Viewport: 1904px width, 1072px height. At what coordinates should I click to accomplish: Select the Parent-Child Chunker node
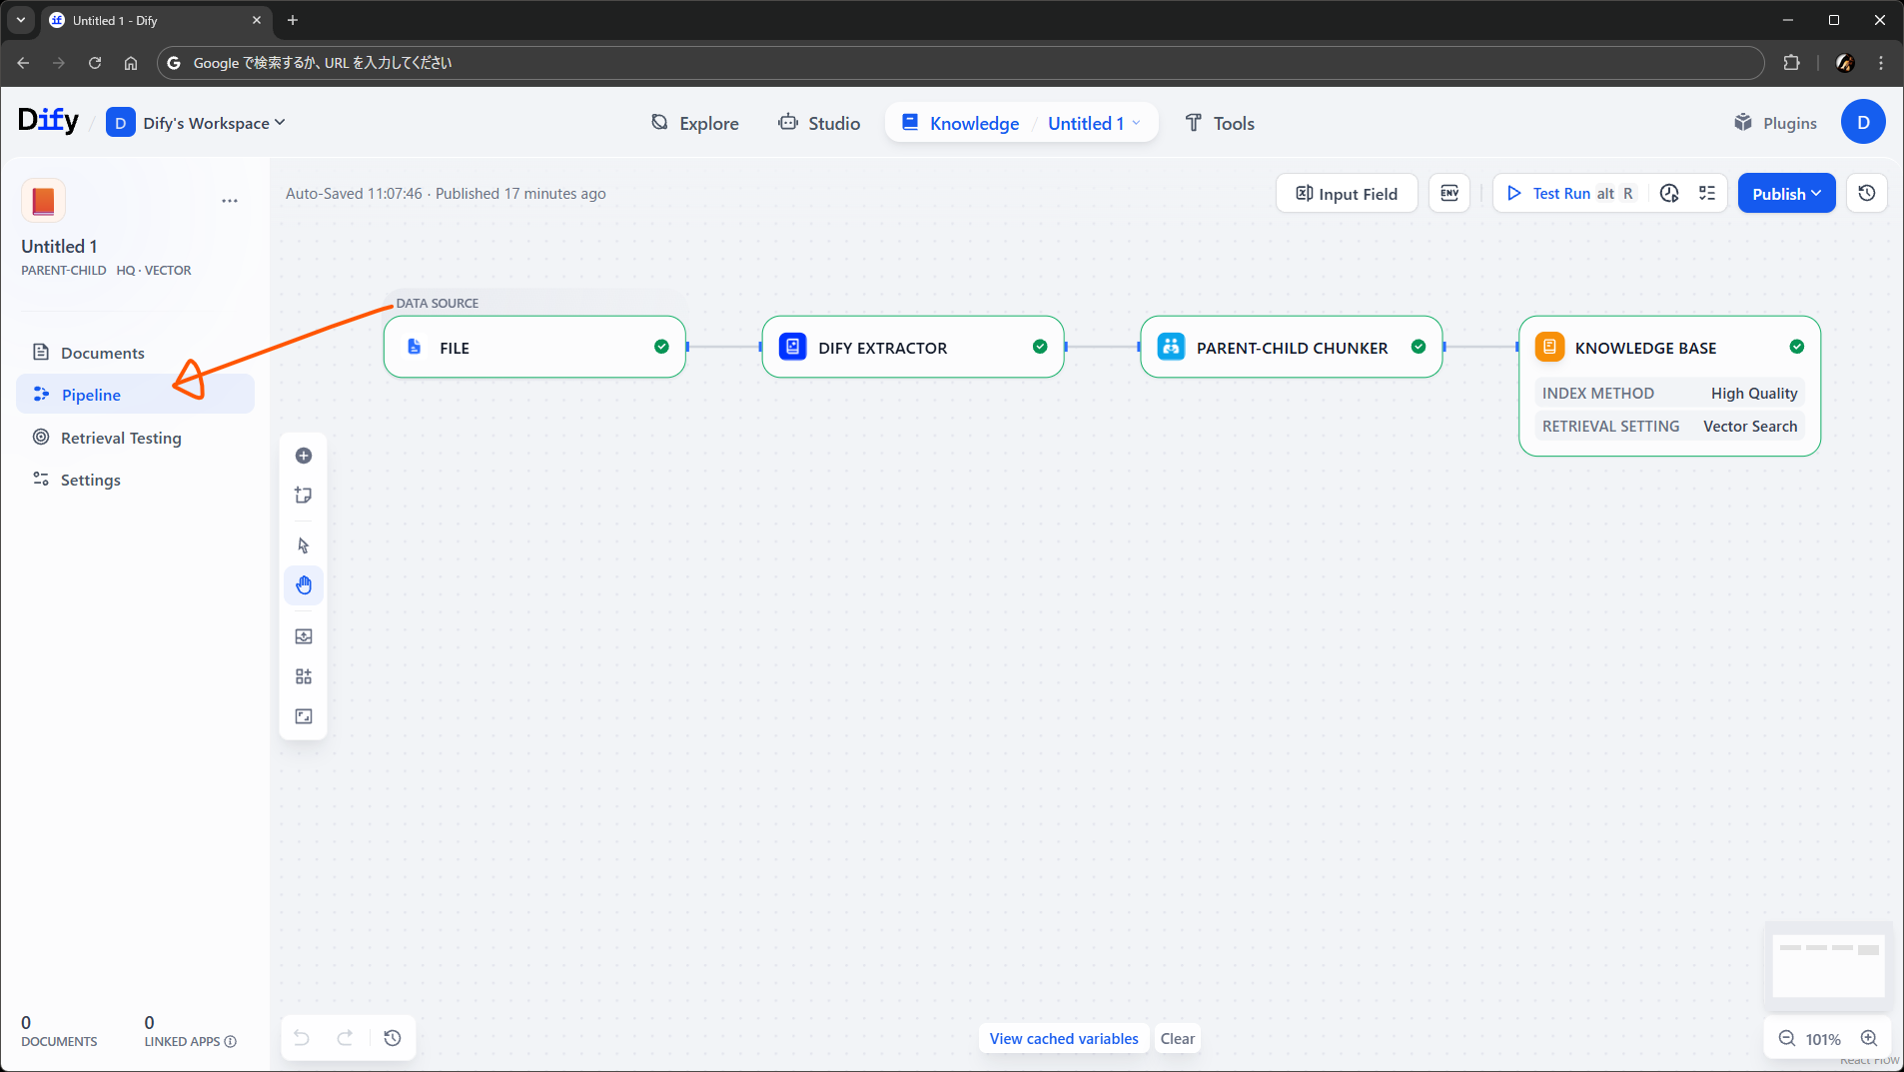tap(1291, 348)
